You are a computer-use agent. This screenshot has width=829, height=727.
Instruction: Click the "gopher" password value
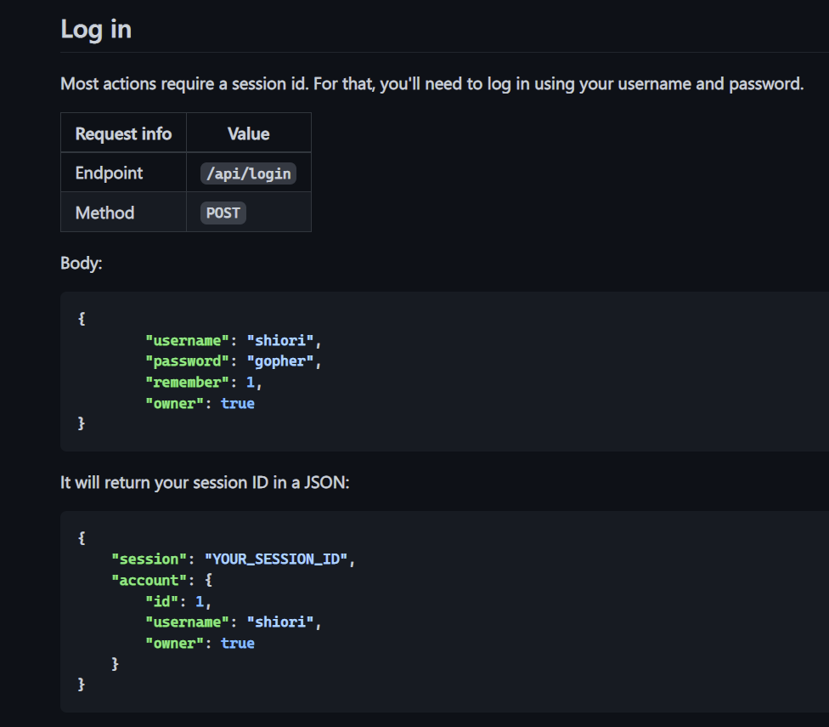click(285, 361)
